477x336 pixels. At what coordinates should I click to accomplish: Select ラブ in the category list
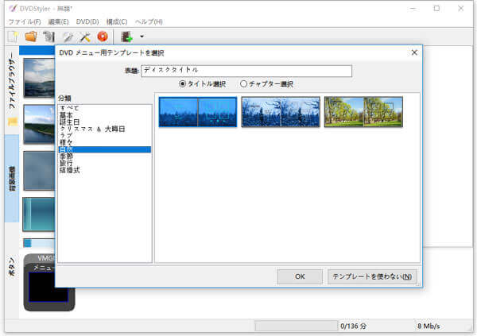pyautogui.click(x=105, y=136)
